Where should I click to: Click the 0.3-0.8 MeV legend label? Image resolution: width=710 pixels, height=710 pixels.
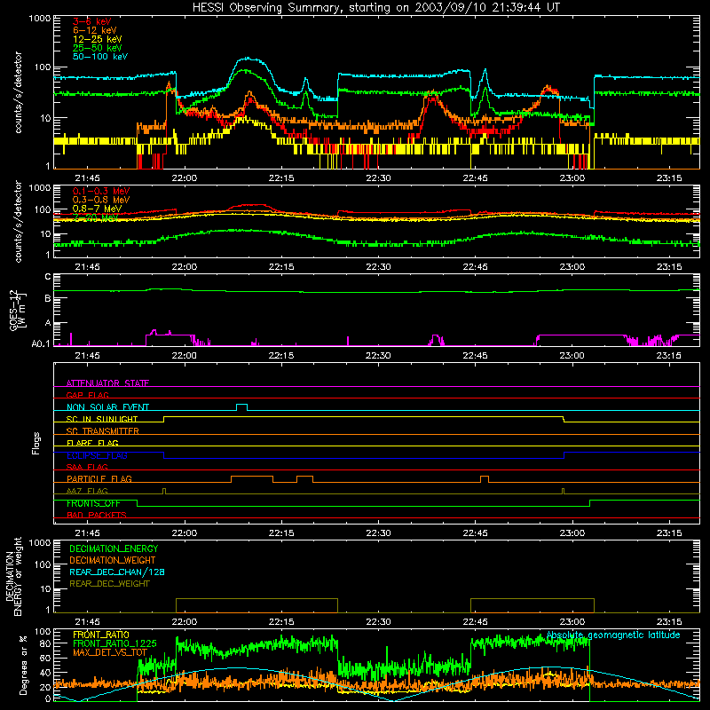(101, 200)
